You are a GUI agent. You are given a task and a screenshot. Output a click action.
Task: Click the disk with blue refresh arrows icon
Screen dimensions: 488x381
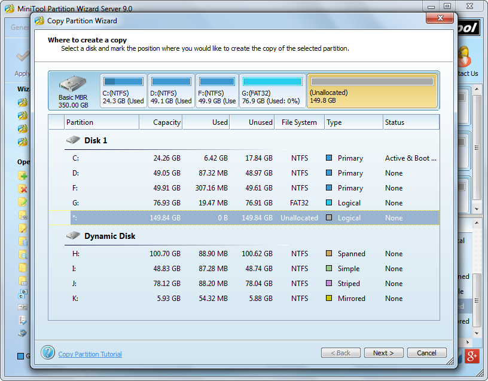[23, 333]
